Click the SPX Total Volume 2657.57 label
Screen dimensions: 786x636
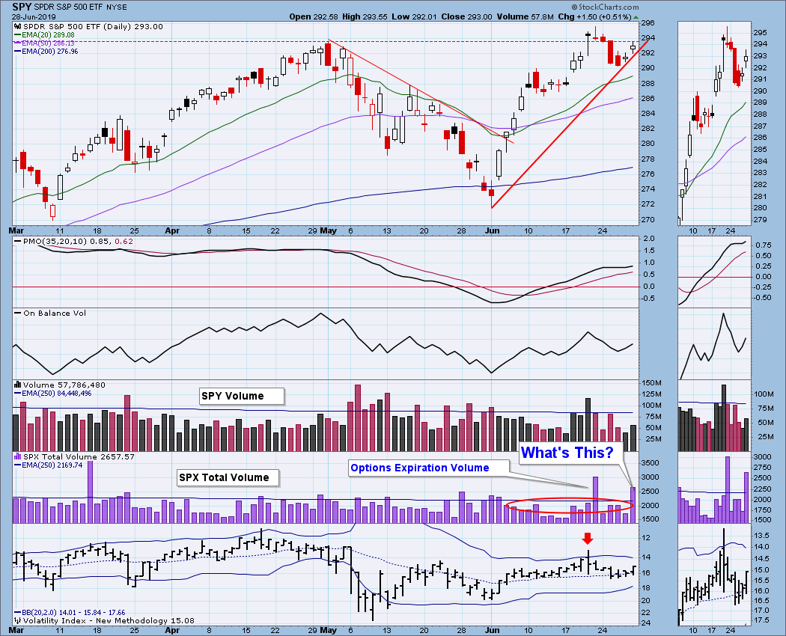pyautogui.click(x=79, y=456)
